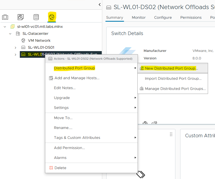
Task: Click the Manufacturer label
Action: [x=155, y=51]
